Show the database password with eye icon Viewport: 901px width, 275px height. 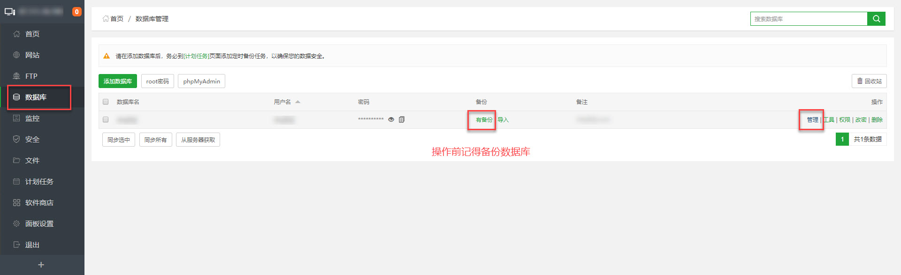[x=391, y=119]
